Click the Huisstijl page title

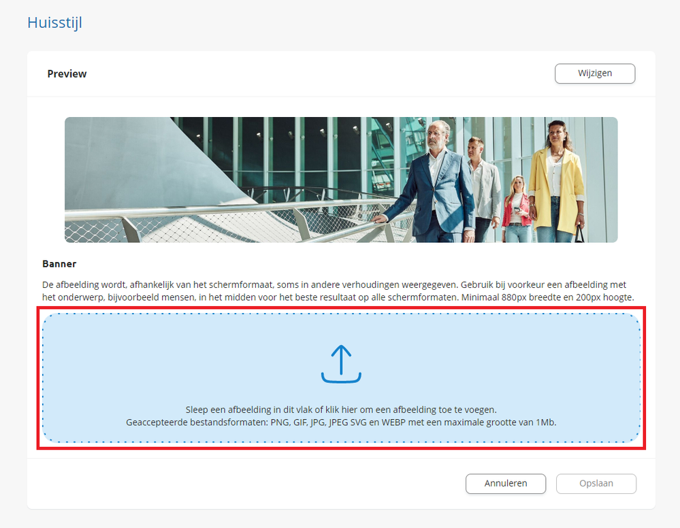(54, 22)
